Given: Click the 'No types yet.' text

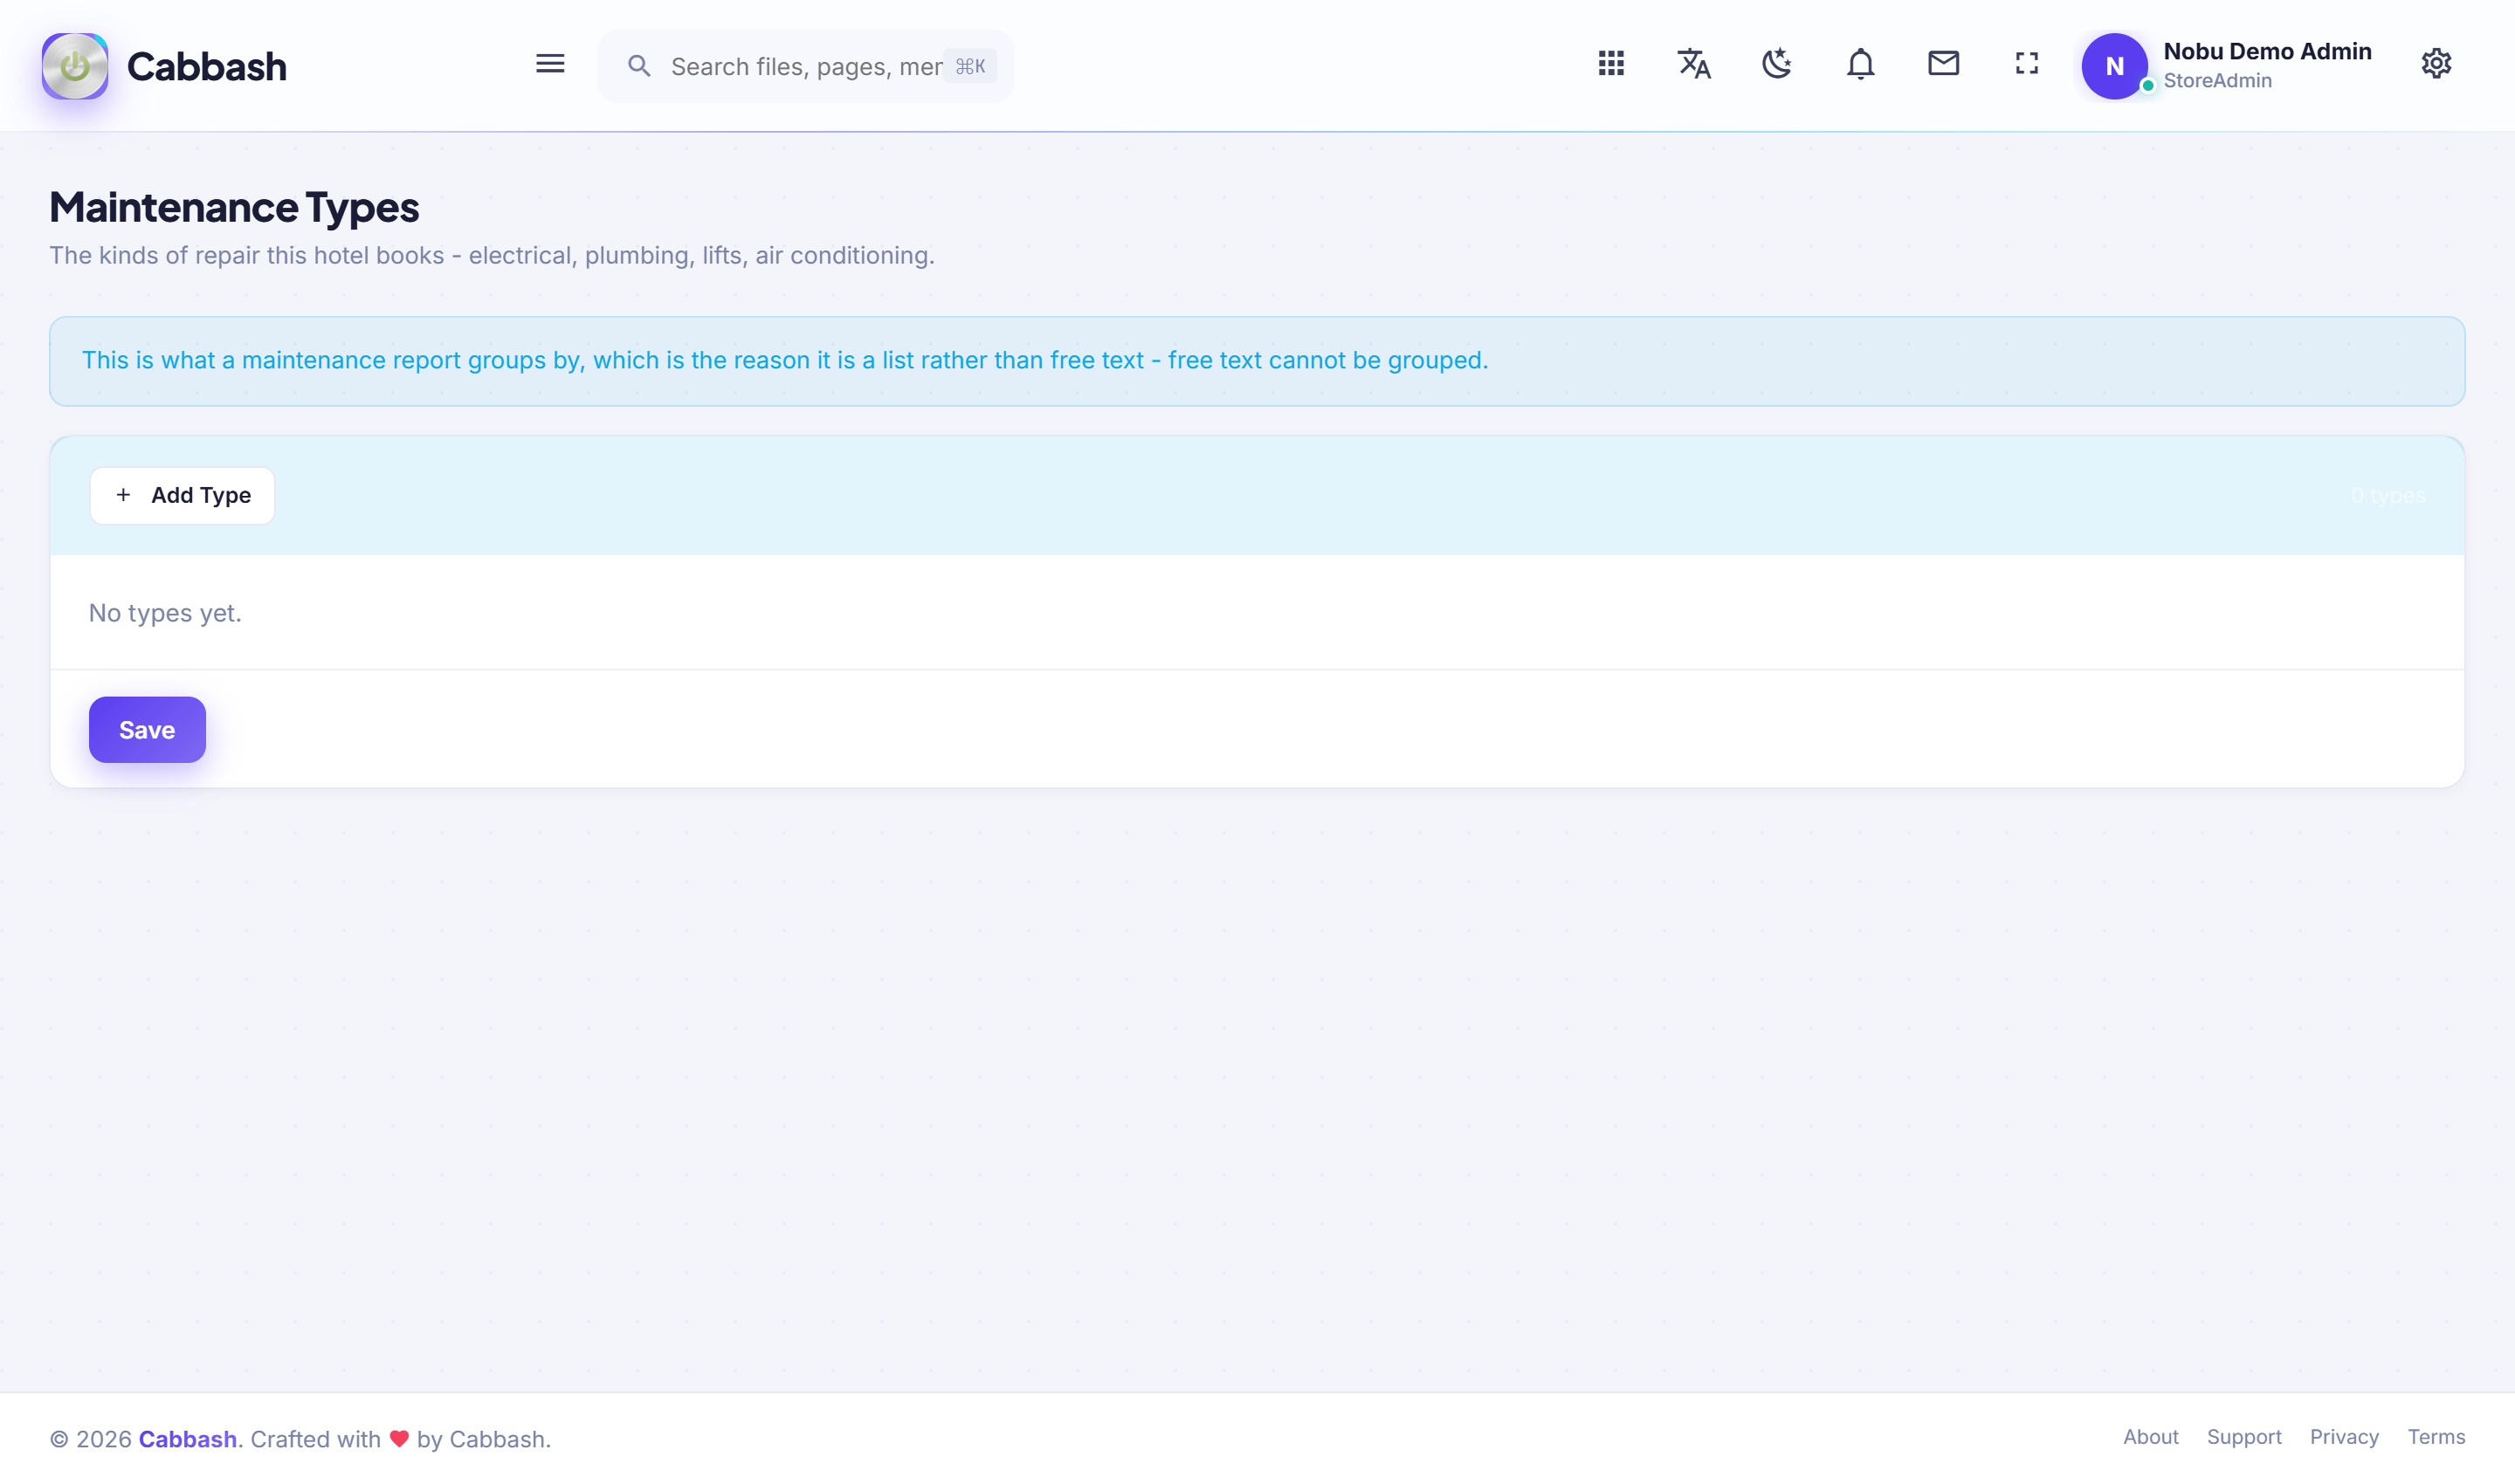Looking at the screenshot, I should 165,613.
